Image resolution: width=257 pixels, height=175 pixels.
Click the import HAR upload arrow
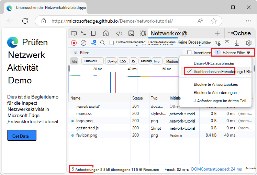(227, 43)
